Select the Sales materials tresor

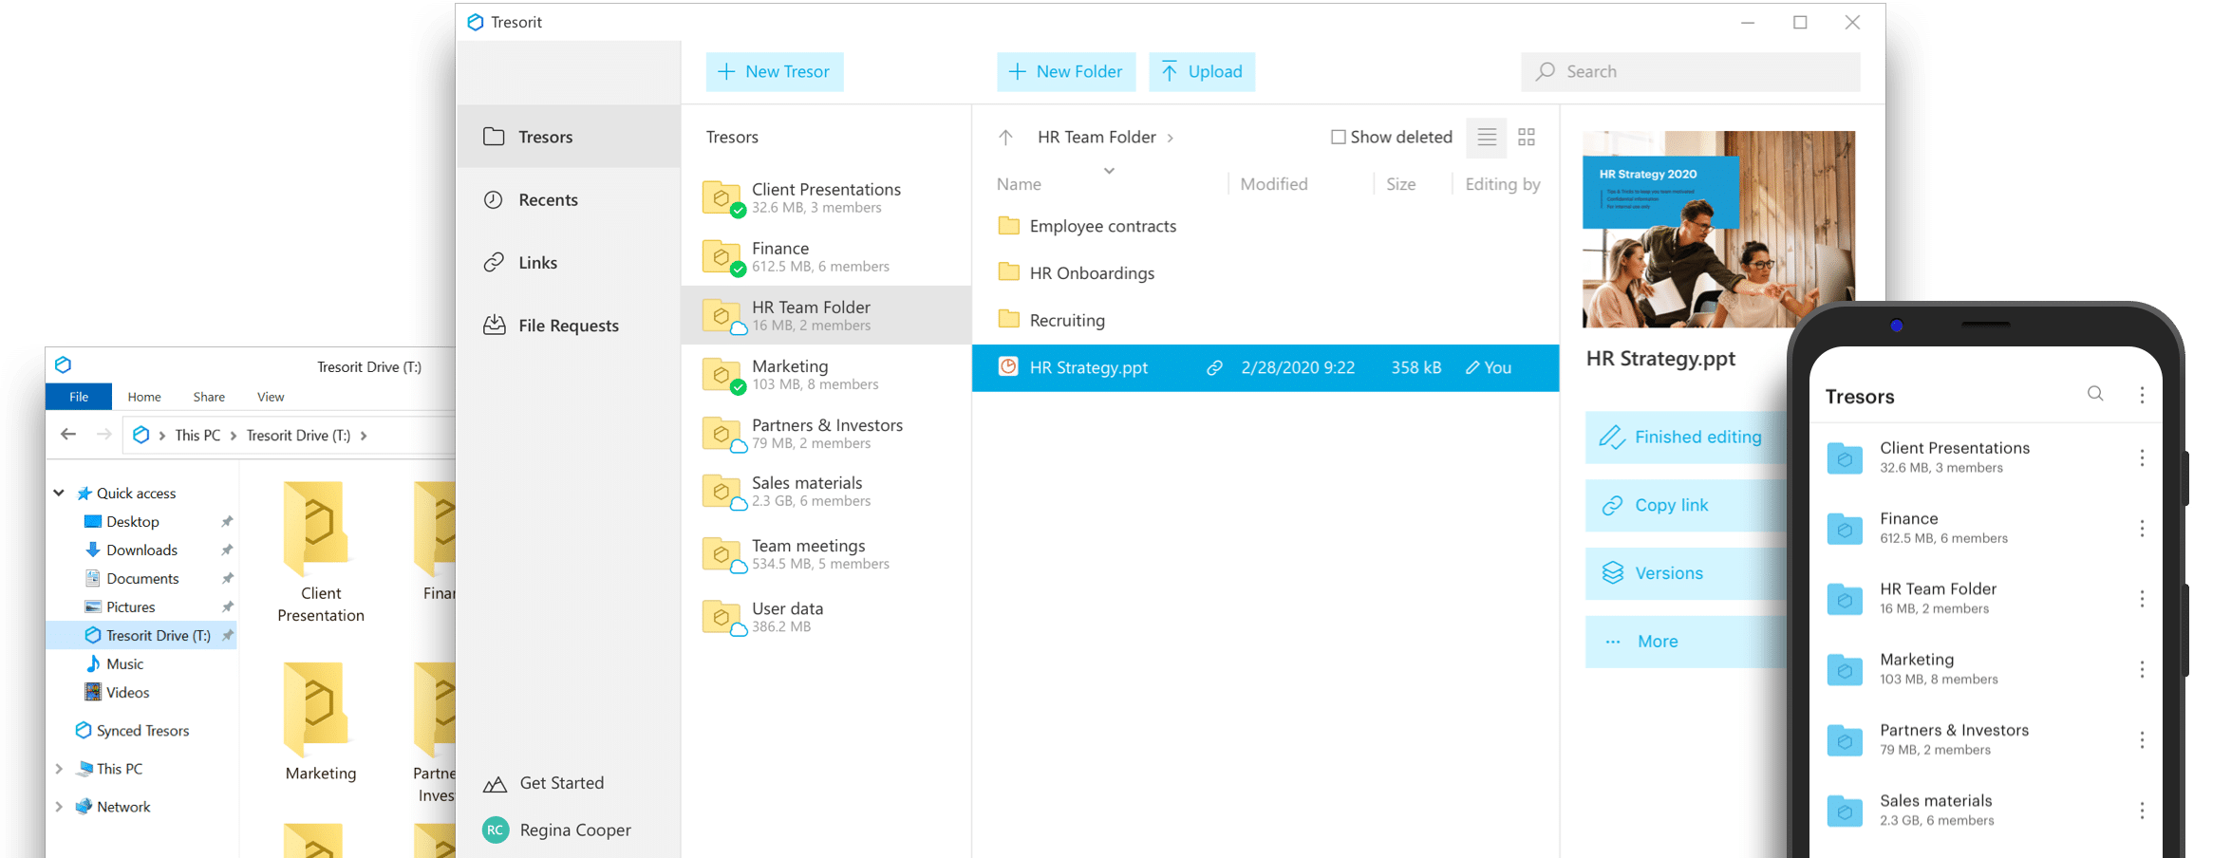tap(826, 492)
